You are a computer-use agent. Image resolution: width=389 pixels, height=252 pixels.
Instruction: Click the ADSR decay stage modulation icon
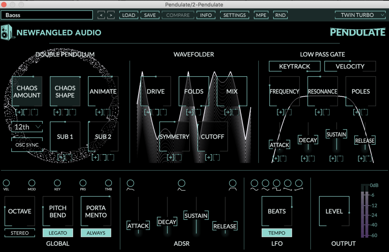point(182,185)
